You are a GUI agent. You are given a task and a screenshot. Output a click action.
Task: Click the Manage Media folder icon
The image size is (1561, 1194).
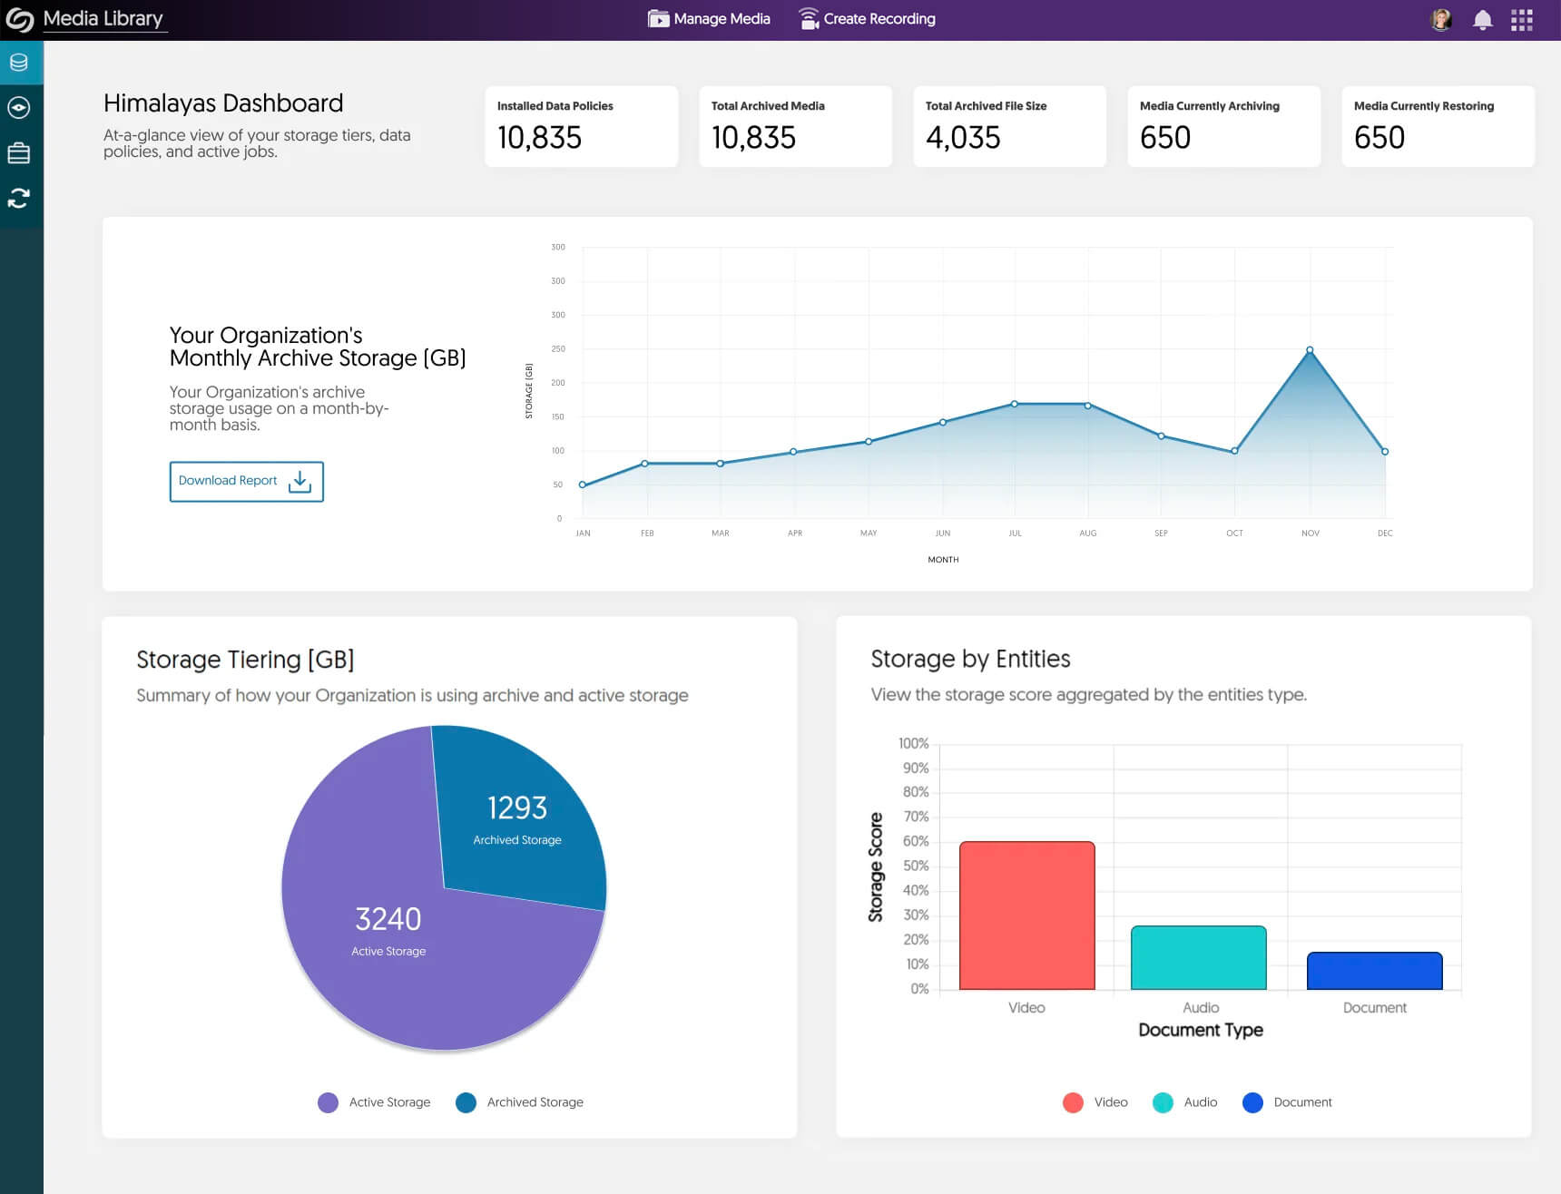pos(658,19)
